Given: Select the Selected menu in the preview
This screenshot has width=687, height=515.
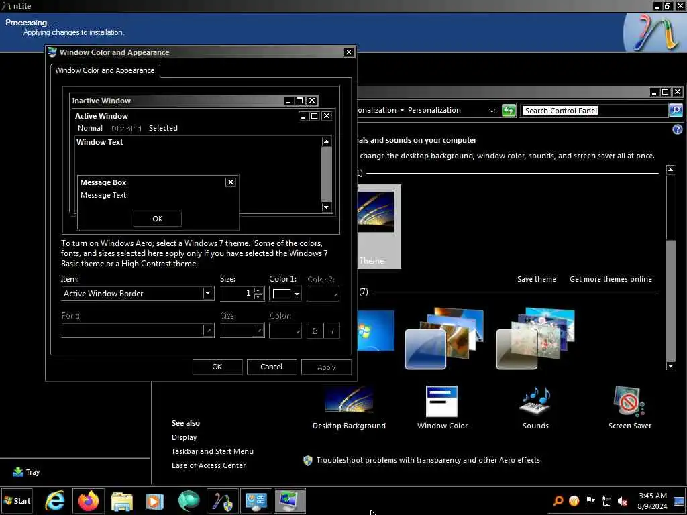Looking at the screenshot, I should [x=163, y=128].
